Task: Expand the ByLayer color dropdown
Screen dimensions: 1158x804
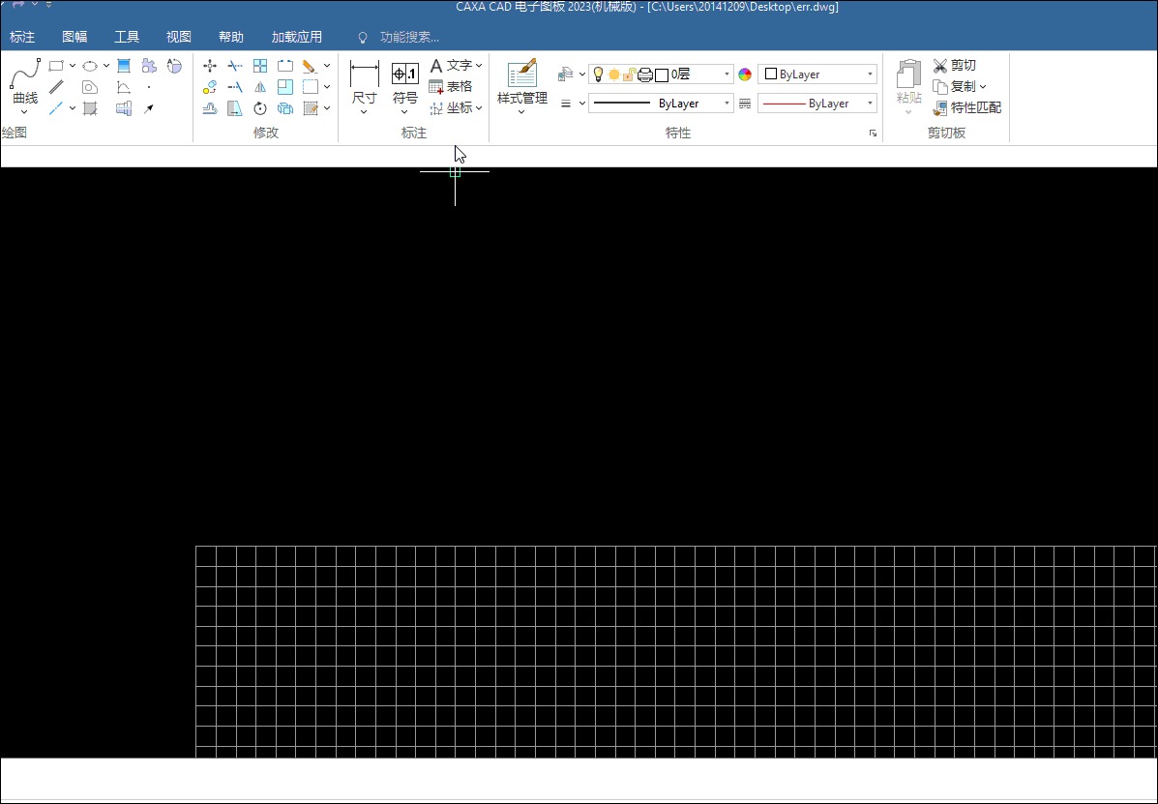Action: coord(870,74)
